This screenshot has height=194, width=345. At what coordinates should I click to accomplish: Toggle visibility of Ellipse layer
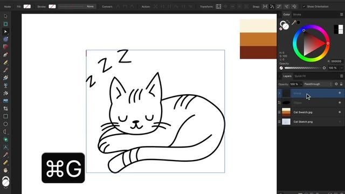(x=340, y=103)
